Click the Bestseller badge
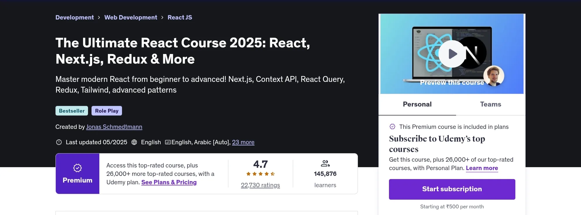 [x=72, y=111]
